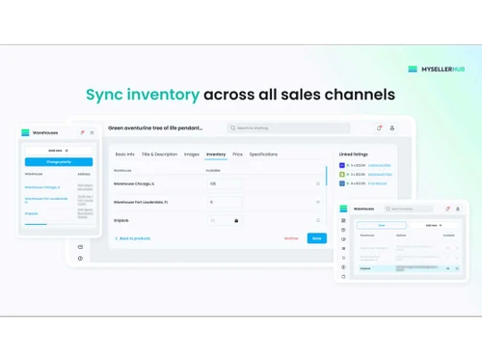Click green logo in bottom-right Warehouses window

pyautogui.click(x=343, y=209)
